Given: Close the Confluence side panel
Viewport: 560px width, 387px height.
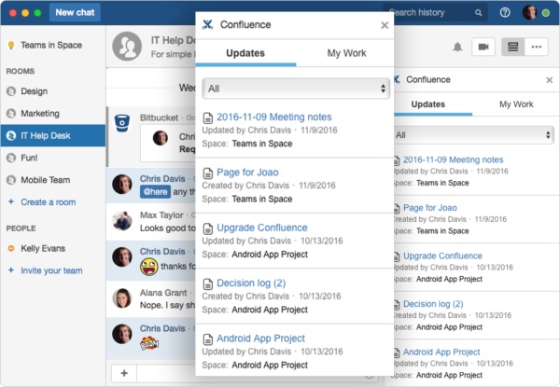Looking at the screenshot, I should coord(550,80).
